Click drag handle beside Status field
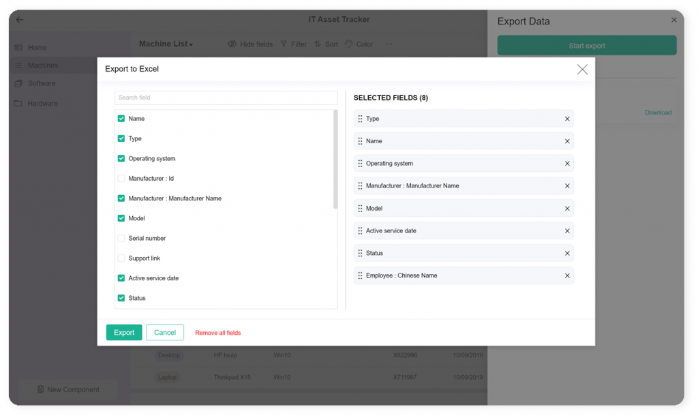This screenshot has width=698, height=418. click(x=360, y=253)
